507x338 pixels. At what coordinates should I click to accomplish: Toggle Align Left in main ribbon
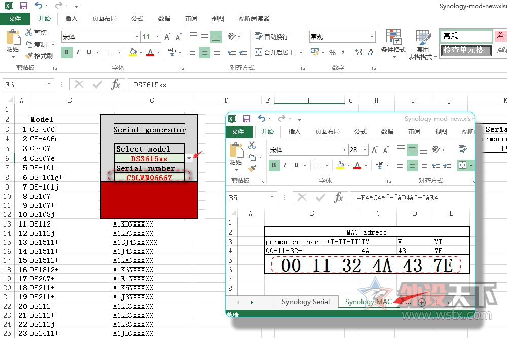click(x=193, y=52)
